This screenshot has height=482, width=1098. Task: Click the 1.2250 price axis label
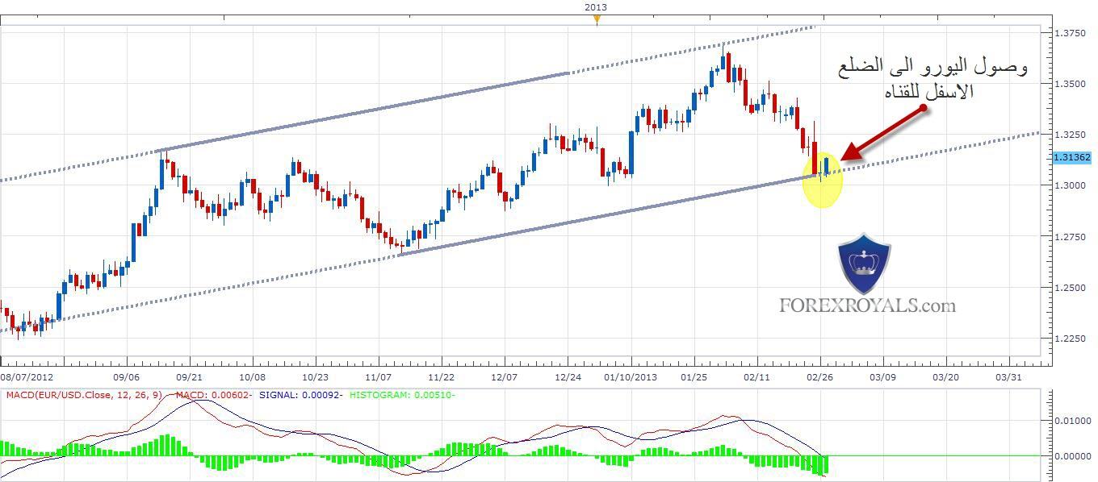point(1069,339)
